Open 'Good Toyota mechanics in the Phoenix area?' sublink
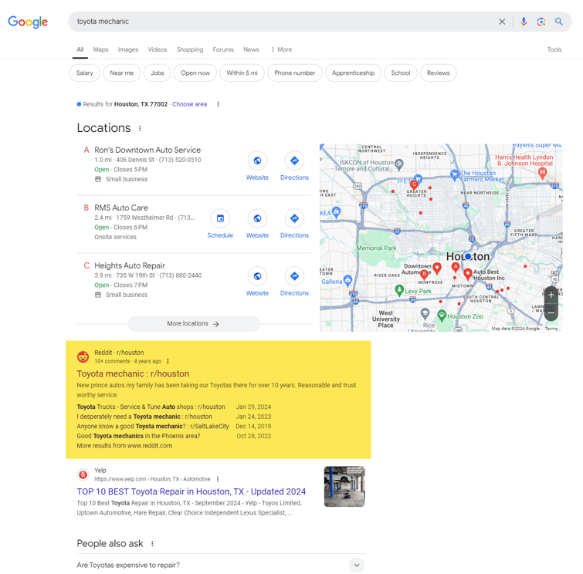This screenshot has height=574, width=583. pos(138,436)
